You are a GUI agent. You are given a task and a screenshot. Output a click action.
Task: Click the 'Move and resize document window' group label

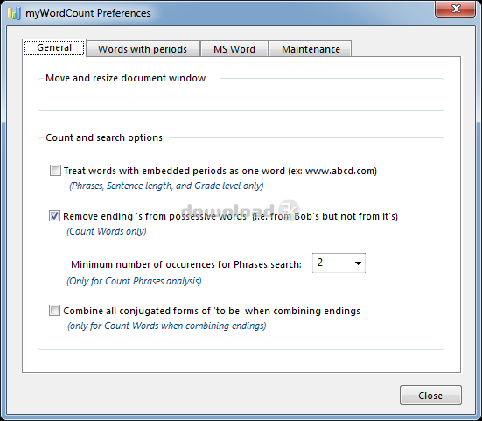[125, 78]
